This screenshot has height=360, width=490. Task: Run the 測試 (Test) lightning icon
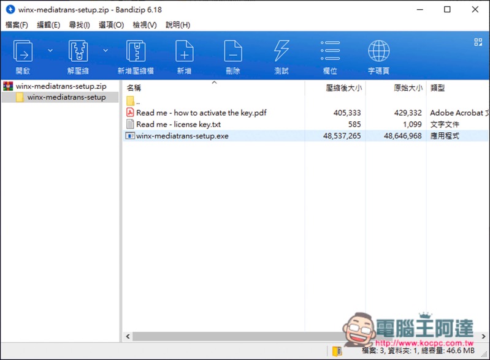281,51
